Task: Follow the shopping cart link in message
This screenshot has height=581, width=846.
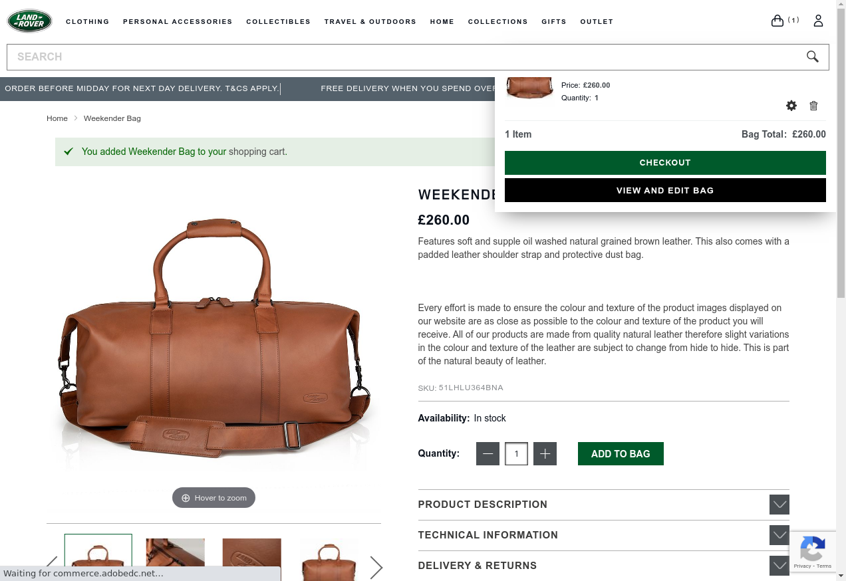Action: pos(257,152)
